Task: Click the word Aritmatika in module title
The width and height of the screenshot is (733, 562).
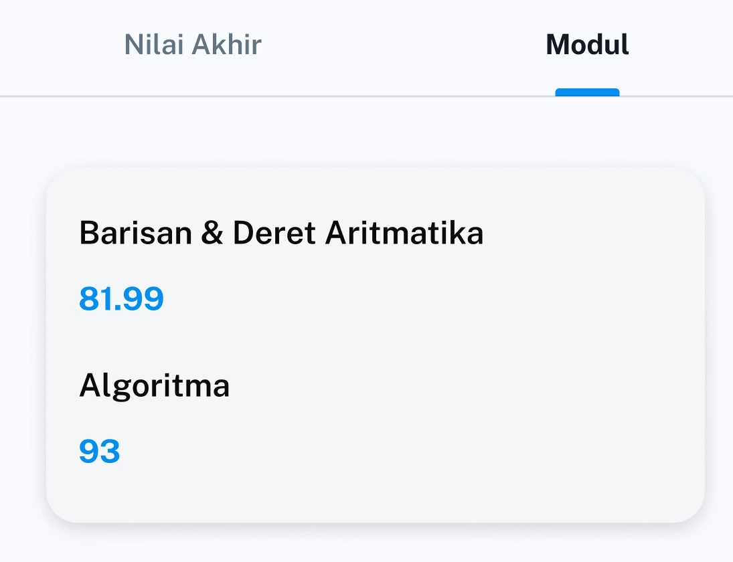Action: (x=404, y=233)
